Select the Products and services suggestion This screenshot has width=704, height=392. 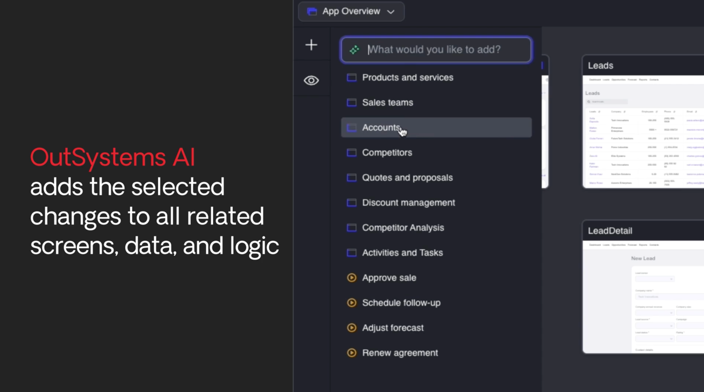(407, 78)
